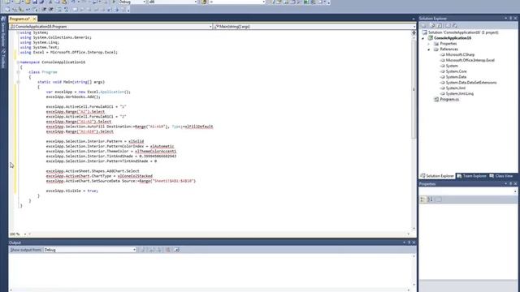Collapse the static void Main outlining region
The image size is (520, 292).
(18, 82)
